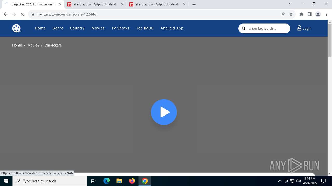Open a new browser tab
332x186 pixels.
pyautogui.click(x=194, y=4)
